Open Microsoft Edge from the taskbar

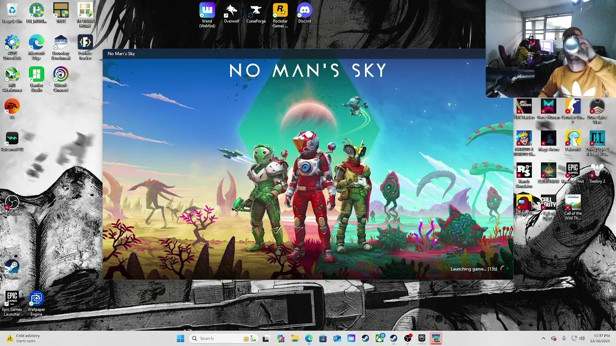coord(308,338)
